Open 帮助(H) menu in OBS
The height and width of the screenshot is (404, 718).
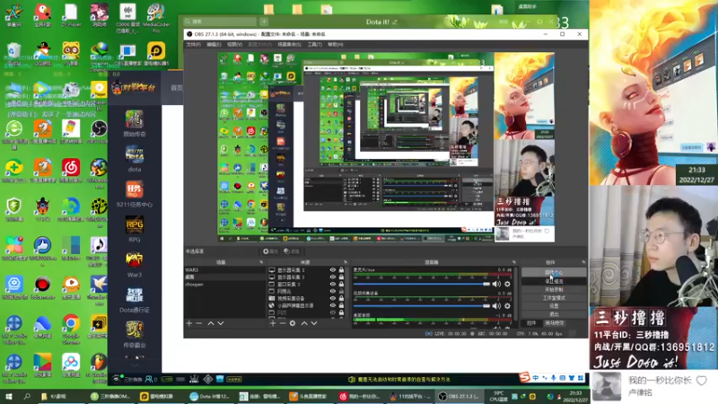(x=335, y=44)
